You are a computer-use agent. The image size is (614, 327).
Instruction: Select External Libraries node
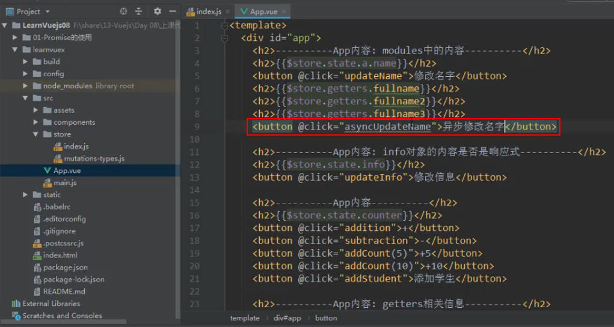pyautogui.click(x=51, y=304)
